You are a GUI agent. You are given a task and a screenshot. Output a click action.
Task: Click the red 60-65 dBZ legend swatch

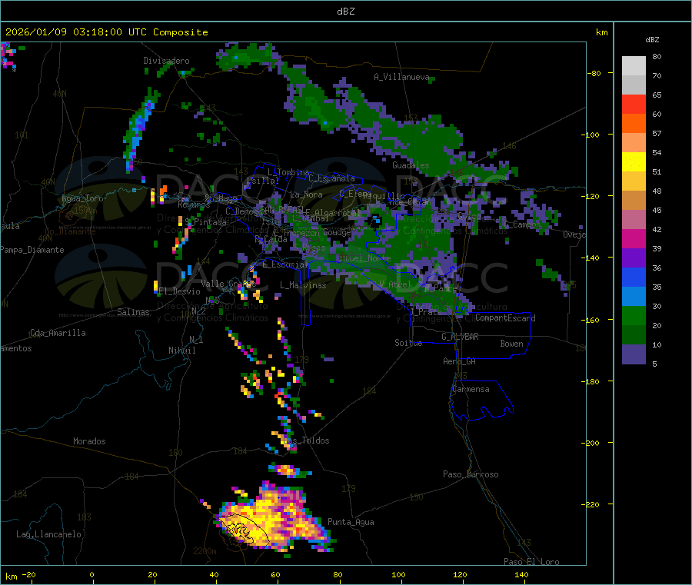tap(634, 104)
